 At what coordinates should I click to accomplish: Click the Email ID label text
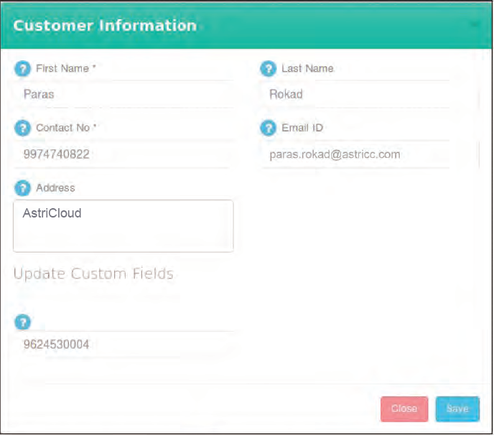[x=302, y=128]
